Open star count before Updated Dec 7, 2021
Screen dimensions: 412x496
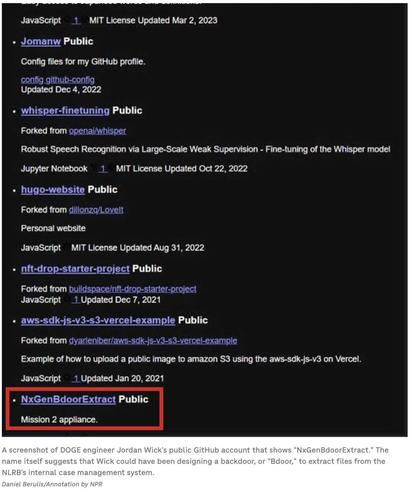pos(76,300)
